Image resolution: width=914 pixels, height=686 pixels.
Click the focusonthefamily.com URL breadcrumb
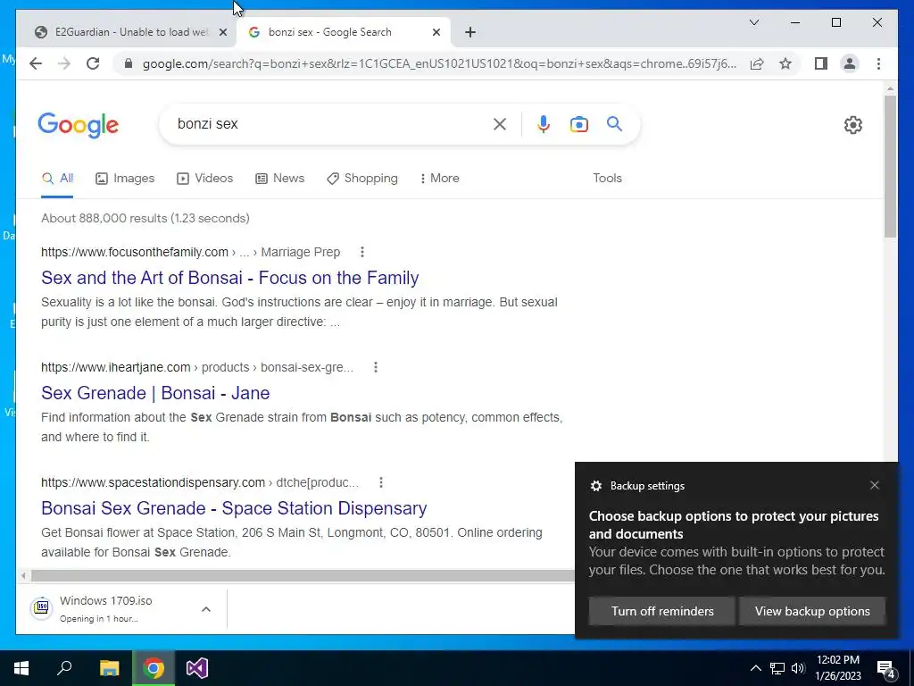point(191,252)
